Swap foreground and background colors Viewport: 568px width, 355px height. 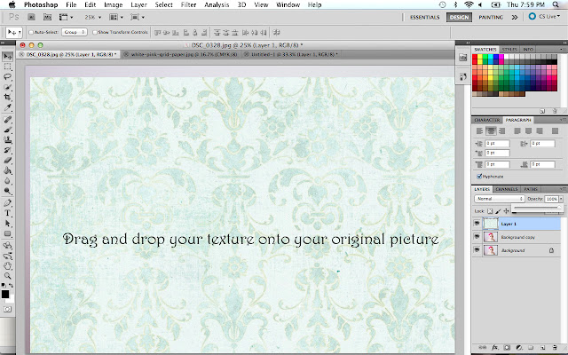(12, 286)
